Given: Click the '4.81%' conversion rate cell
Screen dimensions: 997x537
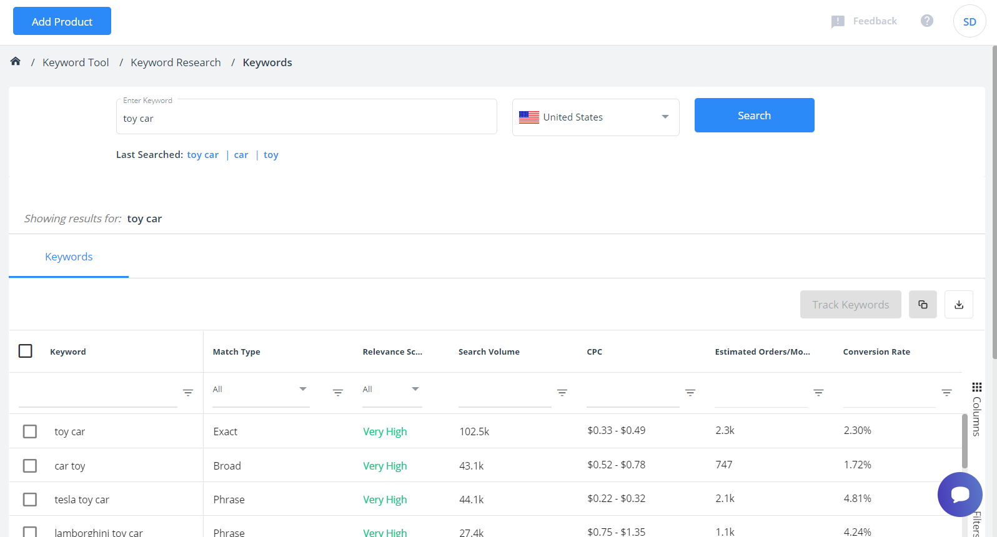Looking at the screenshot, I should tap(857, 498).
